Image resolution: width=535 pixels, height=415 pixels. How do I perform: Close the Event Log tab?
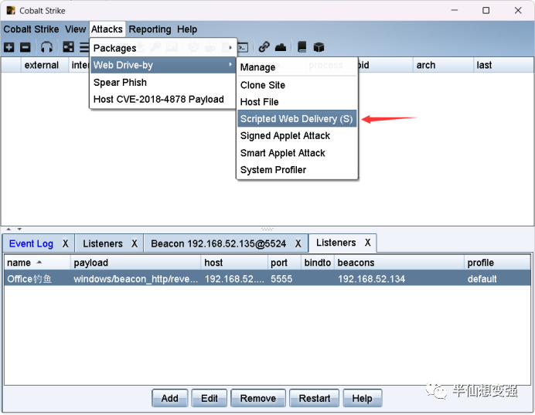point(65,243)
